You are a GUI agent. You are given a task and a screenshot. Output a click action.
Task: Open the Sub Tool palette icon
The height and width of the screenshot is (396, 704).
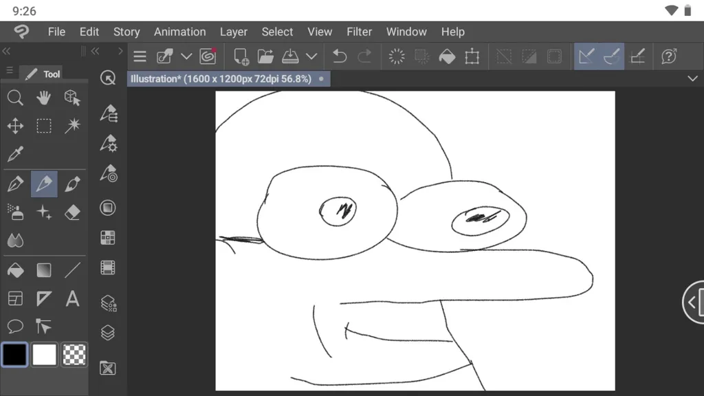point(108,113)
